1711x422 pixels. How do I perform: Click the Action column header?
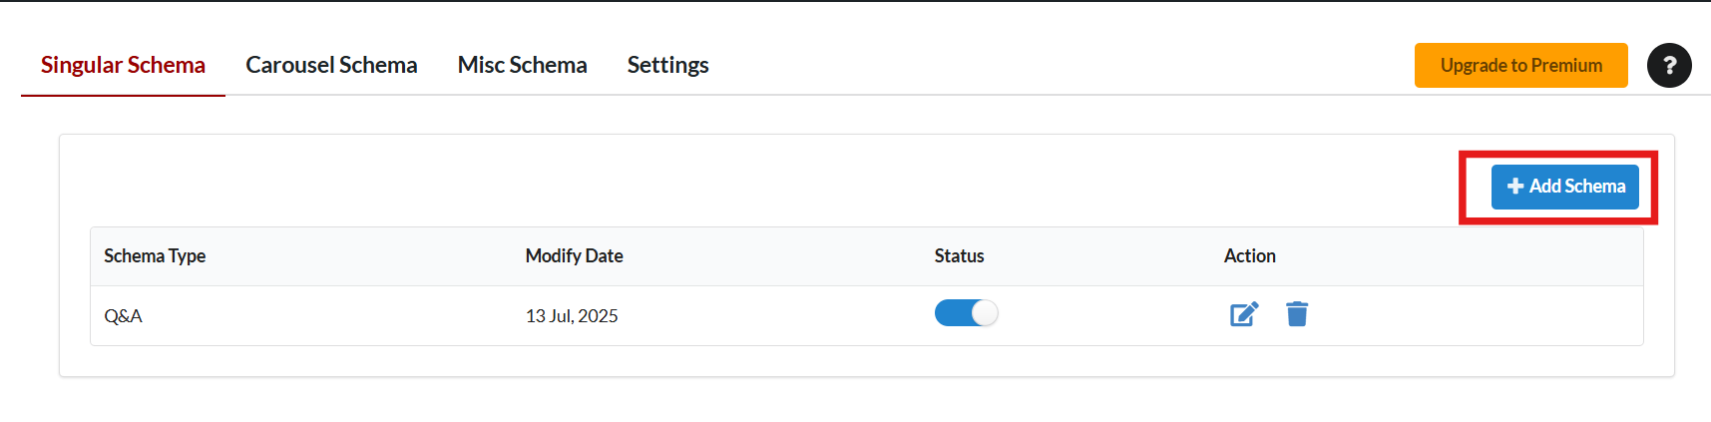pos(1249,256)
